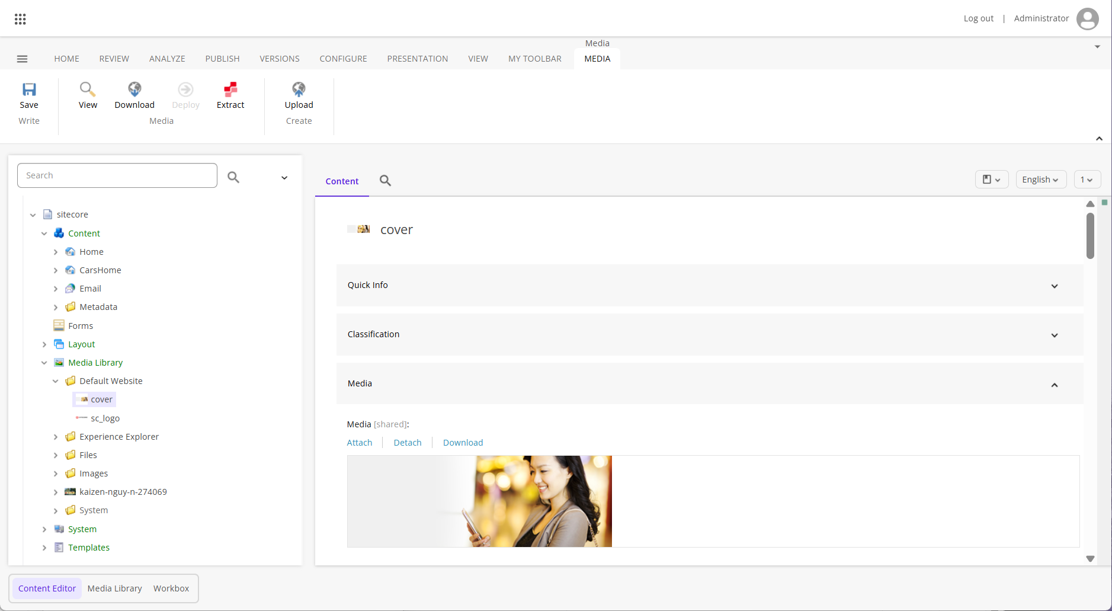Open the HOME ribbon tab
1112x611 pixels.
click(x=67, y=59)
